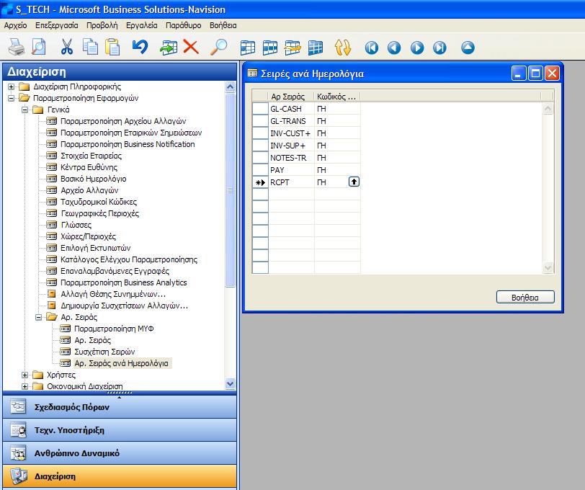
Task: Open the Βοήθεια menu
Action: (223, 25)
